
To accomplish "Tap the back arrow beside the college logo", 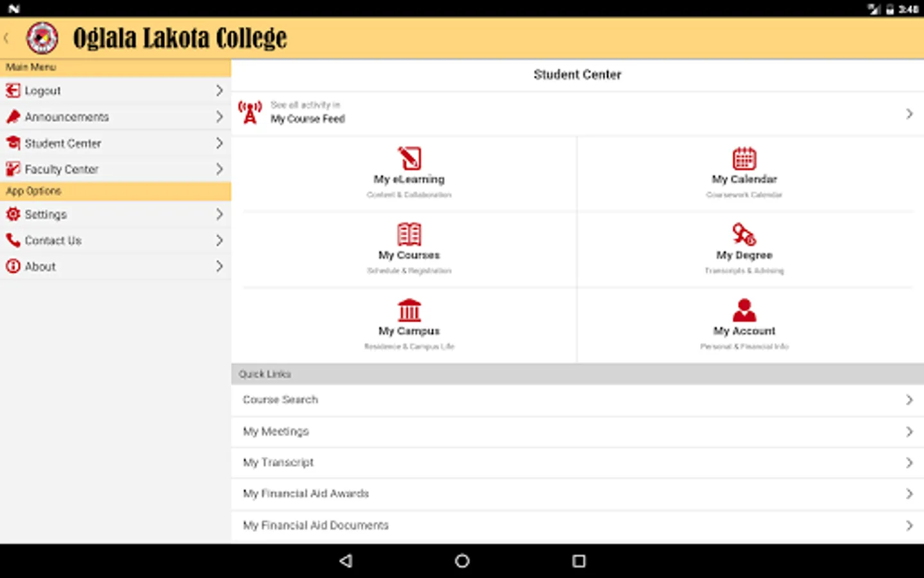I will pos(6,38).
